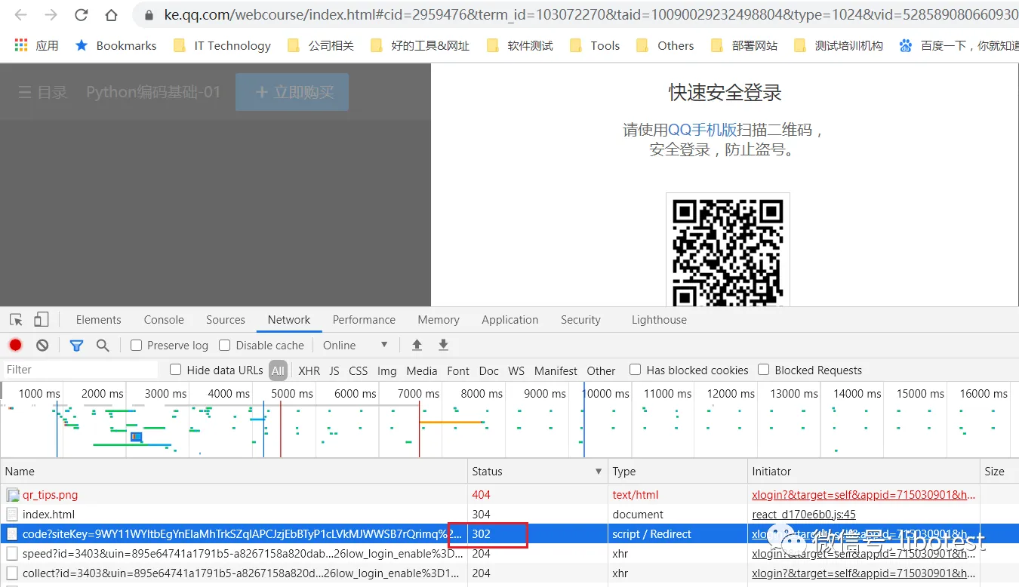Enable Disable cache
This screenshot has height=587, width=1019.
coord(224,345)
